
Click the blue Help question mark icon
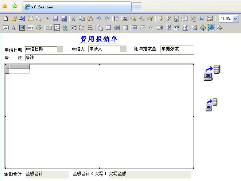[x=202, y=19]
